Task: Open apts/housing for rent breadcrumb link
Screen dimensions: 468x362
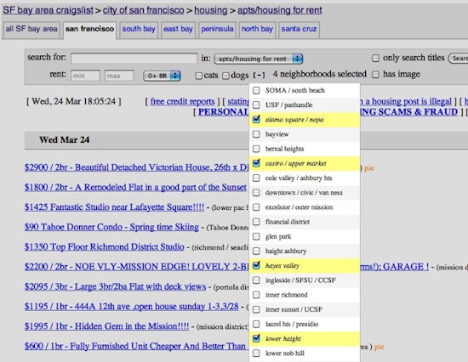Action: (x=280, y=10)
